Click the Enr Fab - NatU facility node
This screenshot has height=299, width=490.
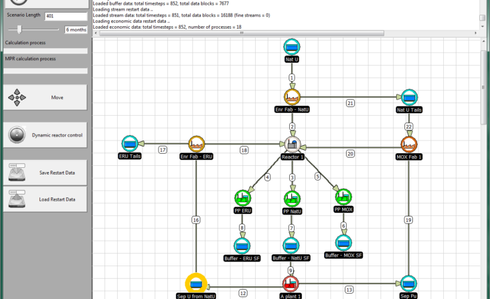tap(292, 97)
